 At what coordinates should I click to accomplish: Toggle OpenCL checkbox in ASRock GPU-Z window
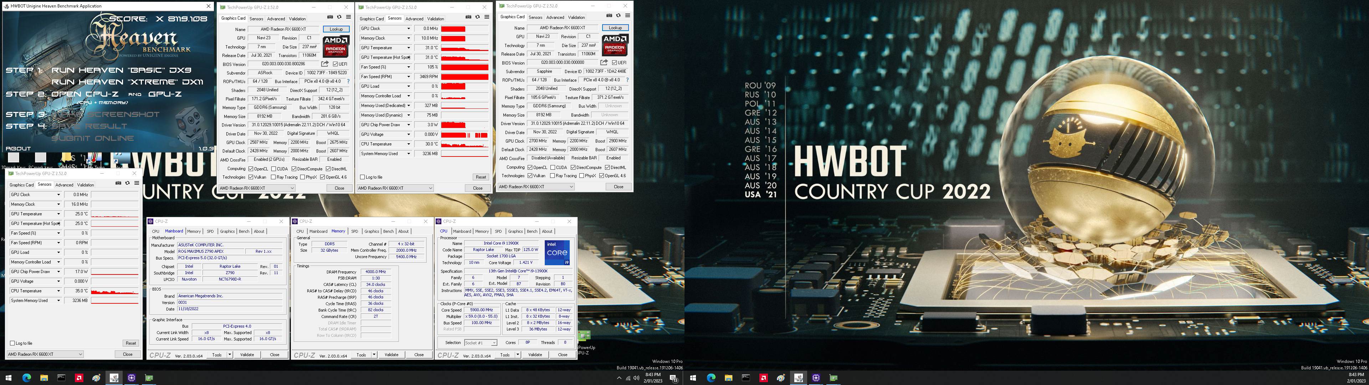(x=251, y=169)
